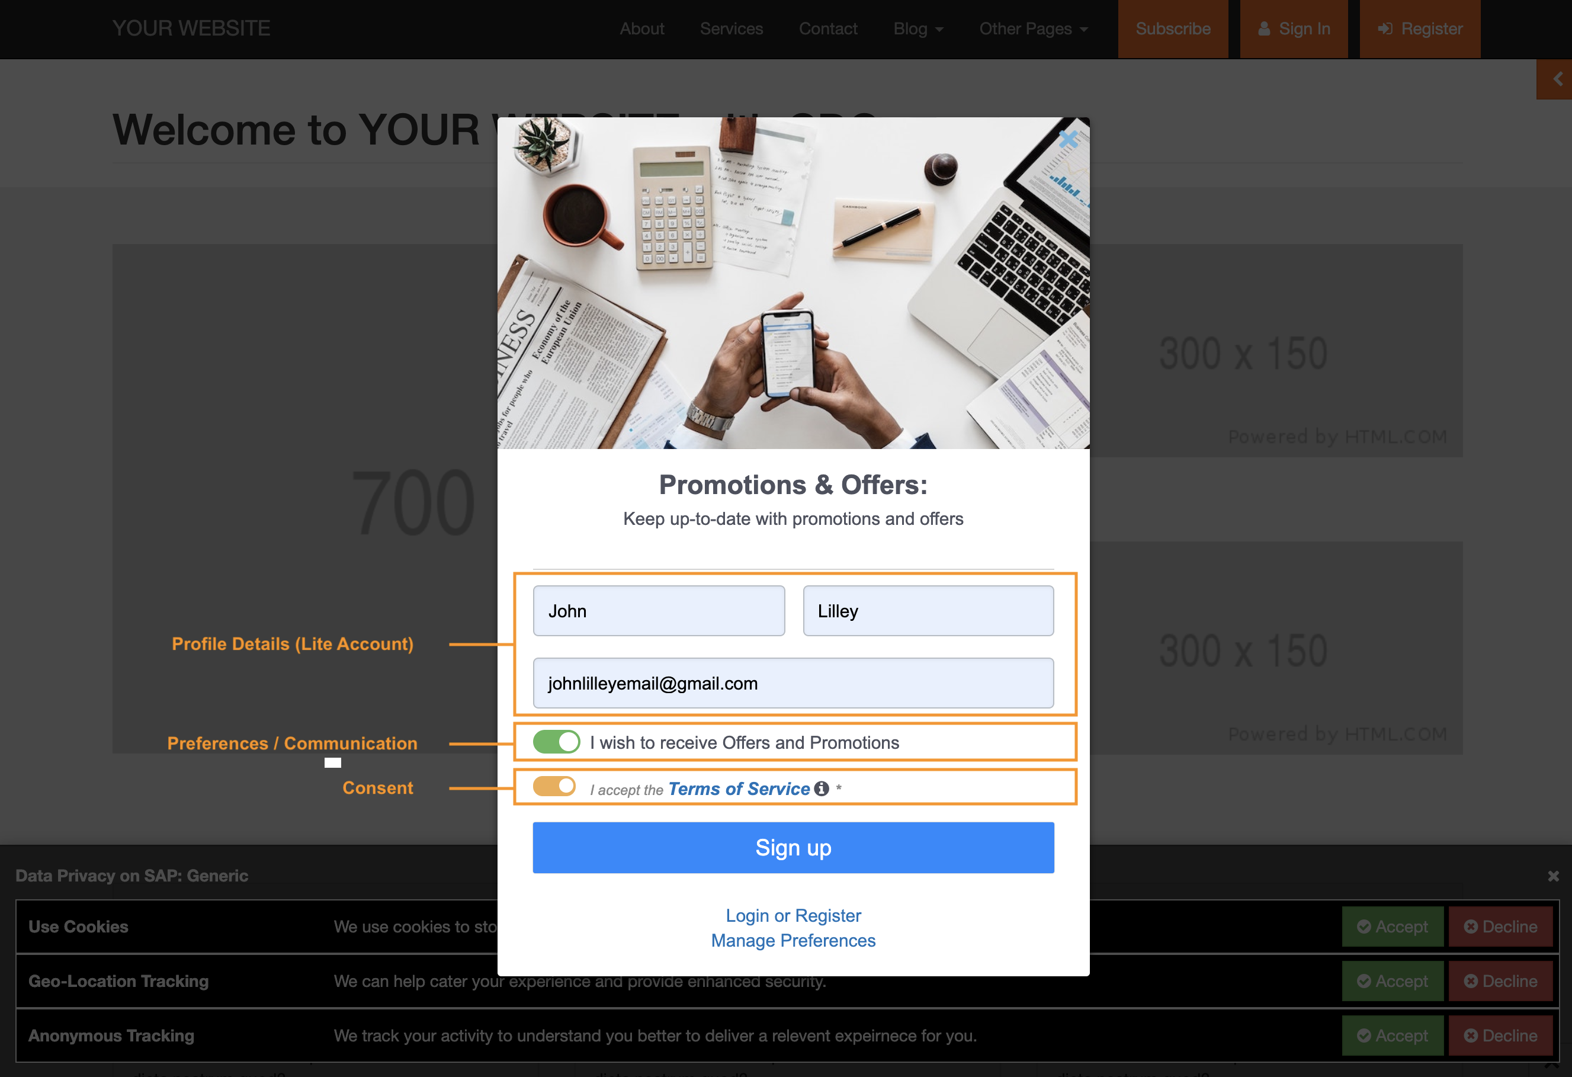Click the blue Sign up button
Image resolution: width=1572 pixels, height=1077 pixels.
794,848
